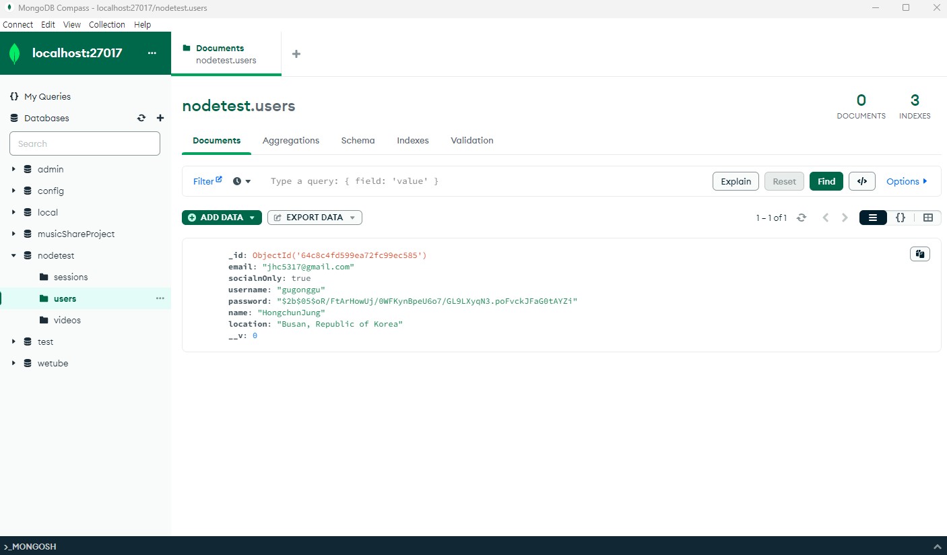
Task: Expand the admin database
Action: point(13,169)
